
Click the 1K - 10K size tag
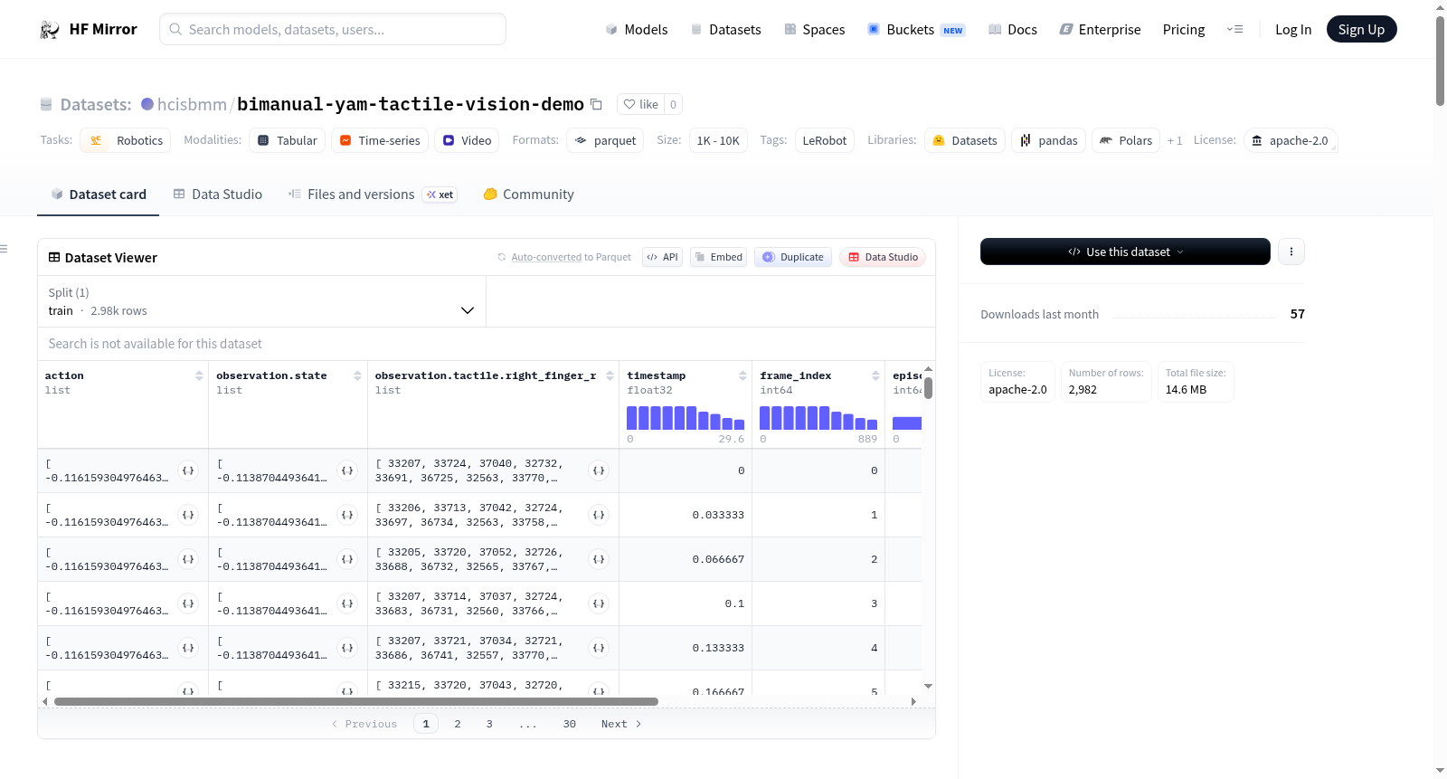tap(718, 140)
